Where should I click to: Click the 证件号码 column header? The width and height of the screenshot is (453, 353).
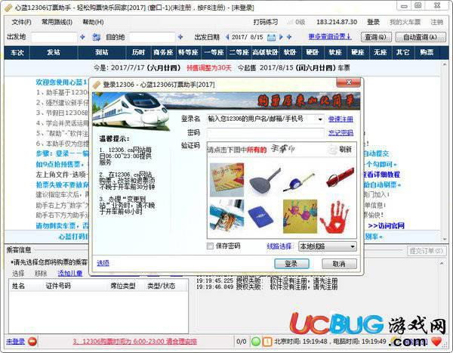point(58,286)
